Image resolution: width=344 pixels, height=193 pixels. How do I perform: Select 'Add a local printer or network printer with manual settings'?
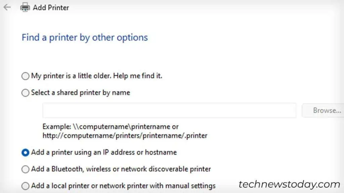[25, 186]
